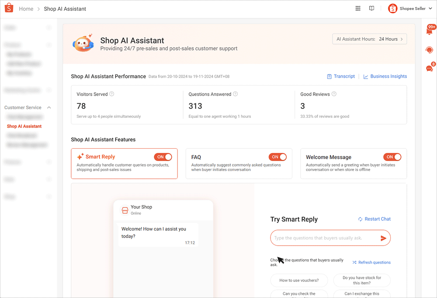The width and height of the screenshot is (437, 298).
Task: Open the Transcript link
Action: (341, 76)
